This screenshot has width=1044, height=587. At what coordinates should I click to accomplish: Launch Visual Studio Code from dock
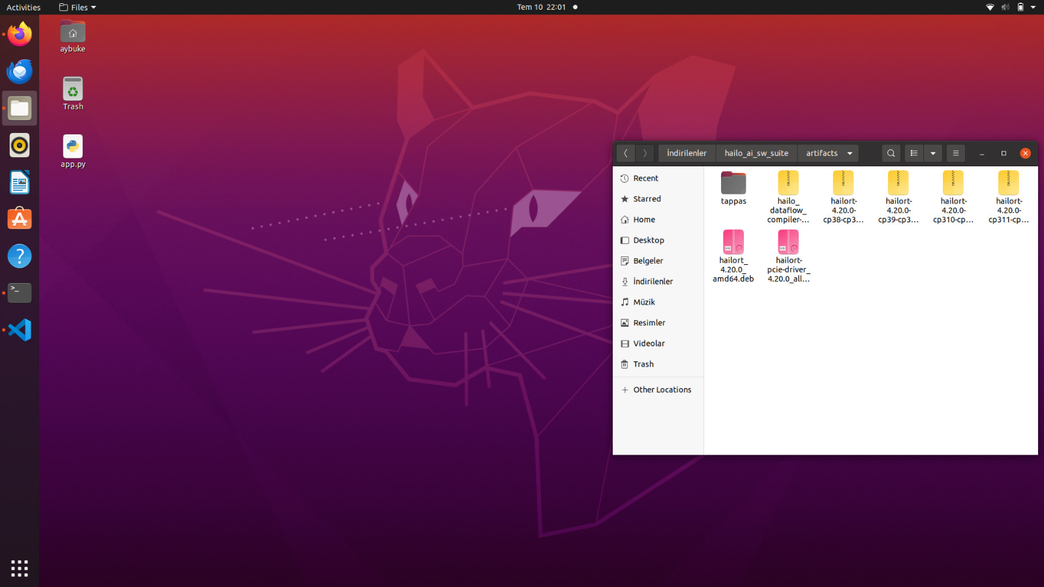20,330
